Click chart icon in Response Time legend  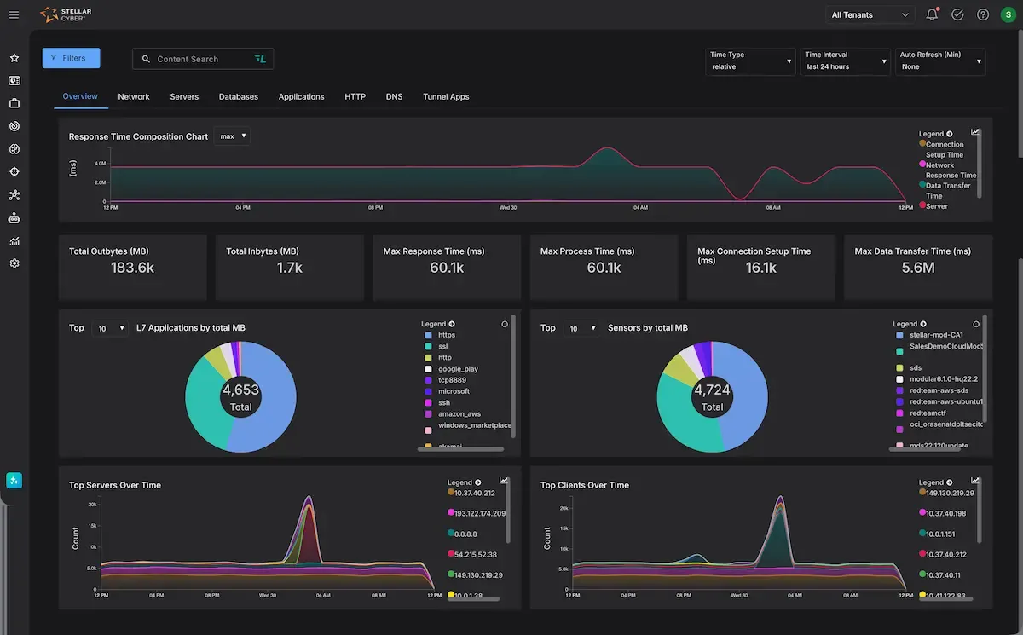pos(975,133)
